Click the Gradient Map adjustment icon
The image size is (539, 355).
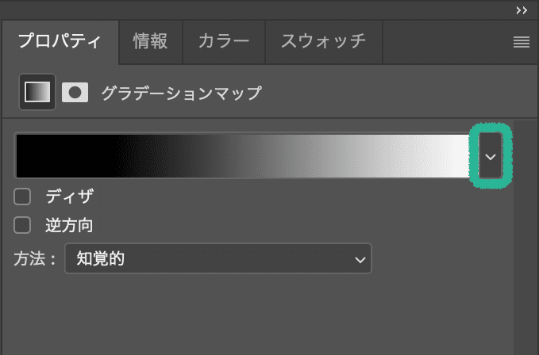pyautogui.click(x=37, y=92)
